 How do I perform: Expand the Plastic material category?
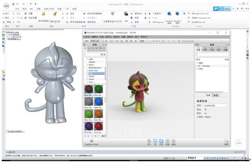92,76
